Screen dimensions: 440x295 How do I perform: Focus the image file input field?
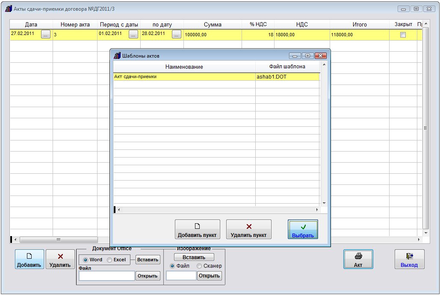coord(181,276)
